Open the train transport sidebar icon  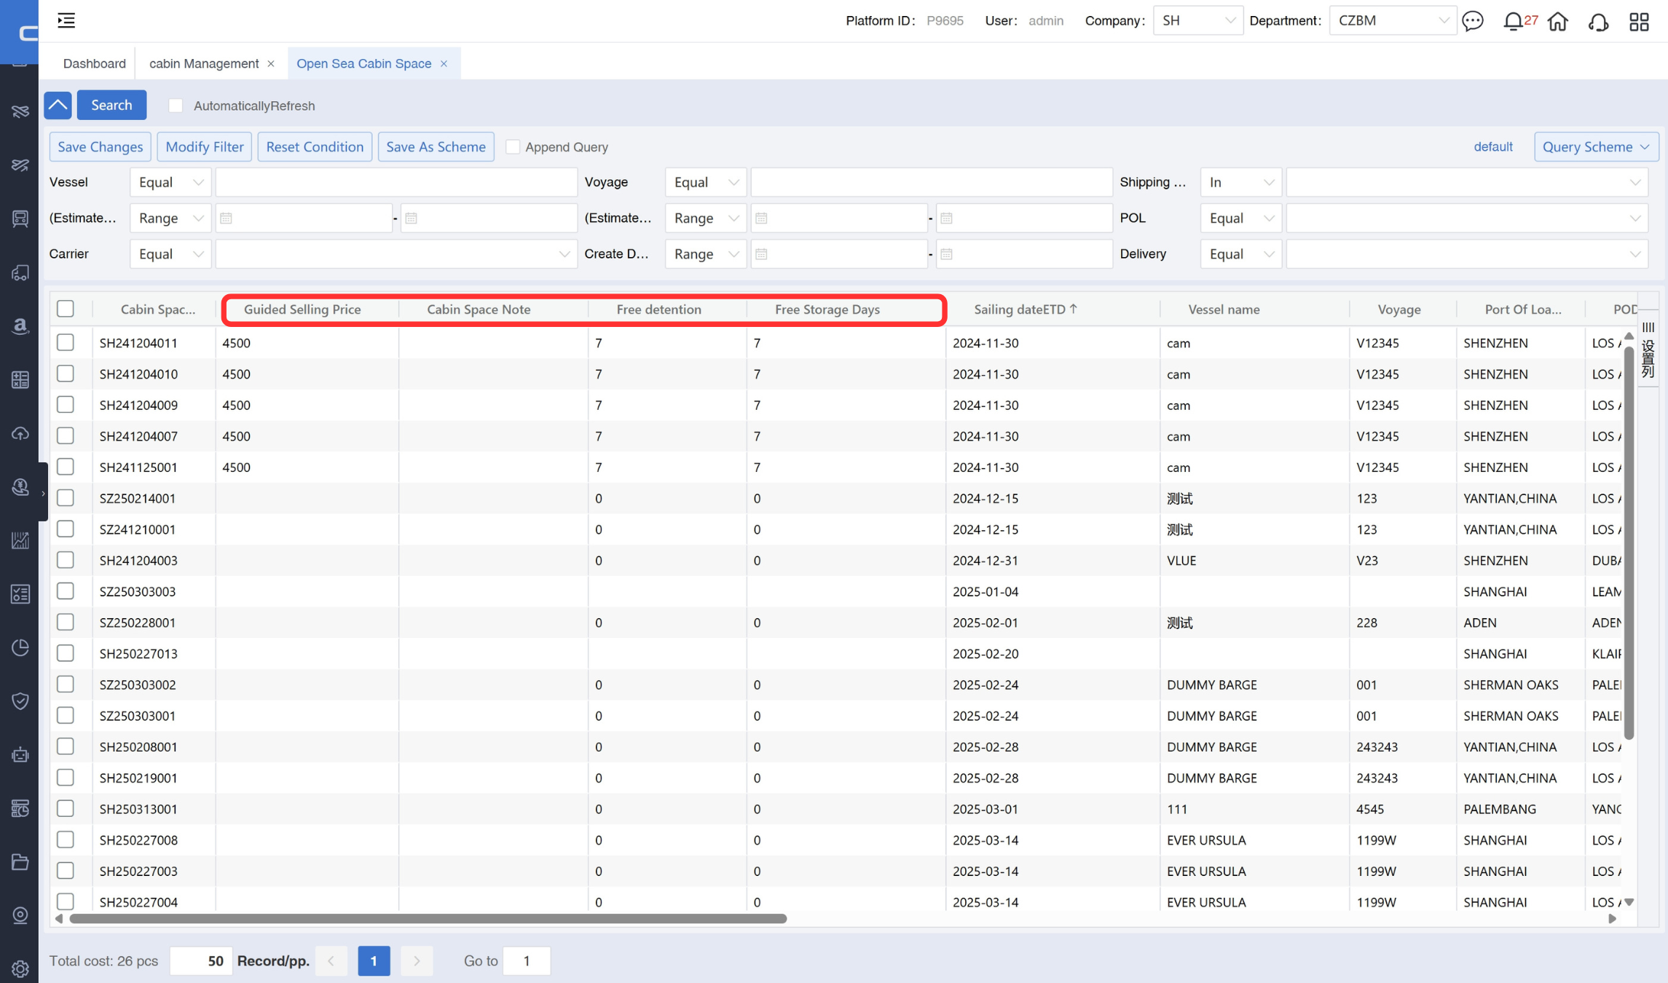[x=20, y=218]
